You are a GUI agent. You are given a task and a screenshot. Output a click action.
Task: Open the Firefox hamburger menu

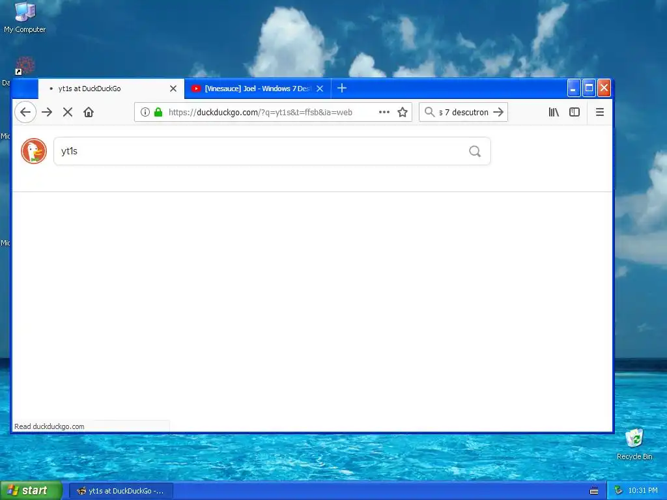600,112
